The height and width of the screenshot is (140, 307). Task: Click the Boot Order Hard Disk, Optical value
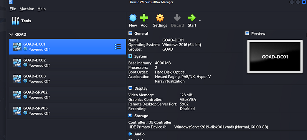pos(170,72)
